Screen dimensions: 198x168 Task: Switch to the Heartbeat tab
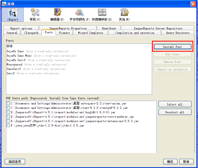coord(109,28)
